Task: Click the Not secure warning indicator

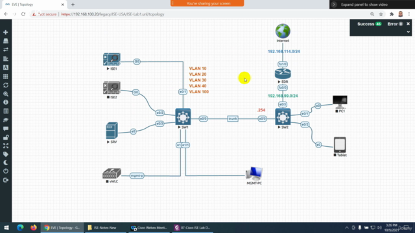Action: 44,14
